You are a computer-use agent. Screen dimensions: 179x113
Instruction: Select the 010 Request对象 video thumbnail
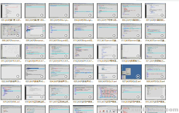[58, 31]
